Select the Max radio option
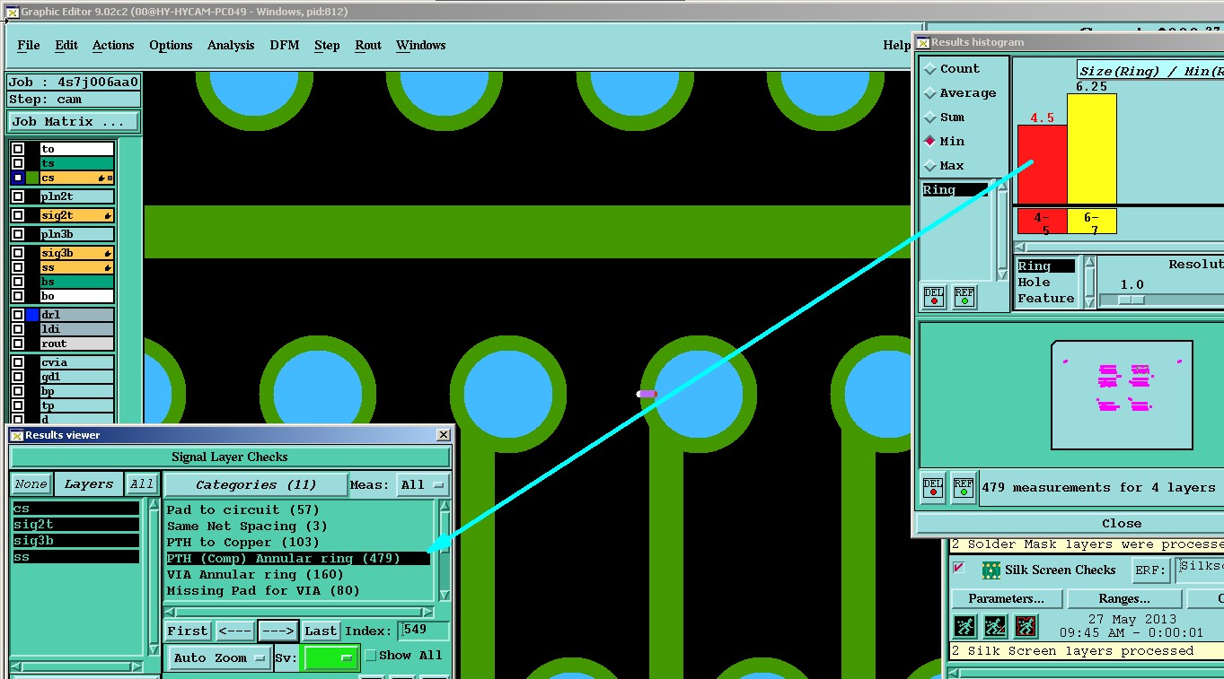 pyautogui.click(x=931, y=166)
